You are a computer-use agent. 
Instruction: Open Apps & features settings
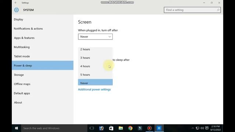coord(43,38)
